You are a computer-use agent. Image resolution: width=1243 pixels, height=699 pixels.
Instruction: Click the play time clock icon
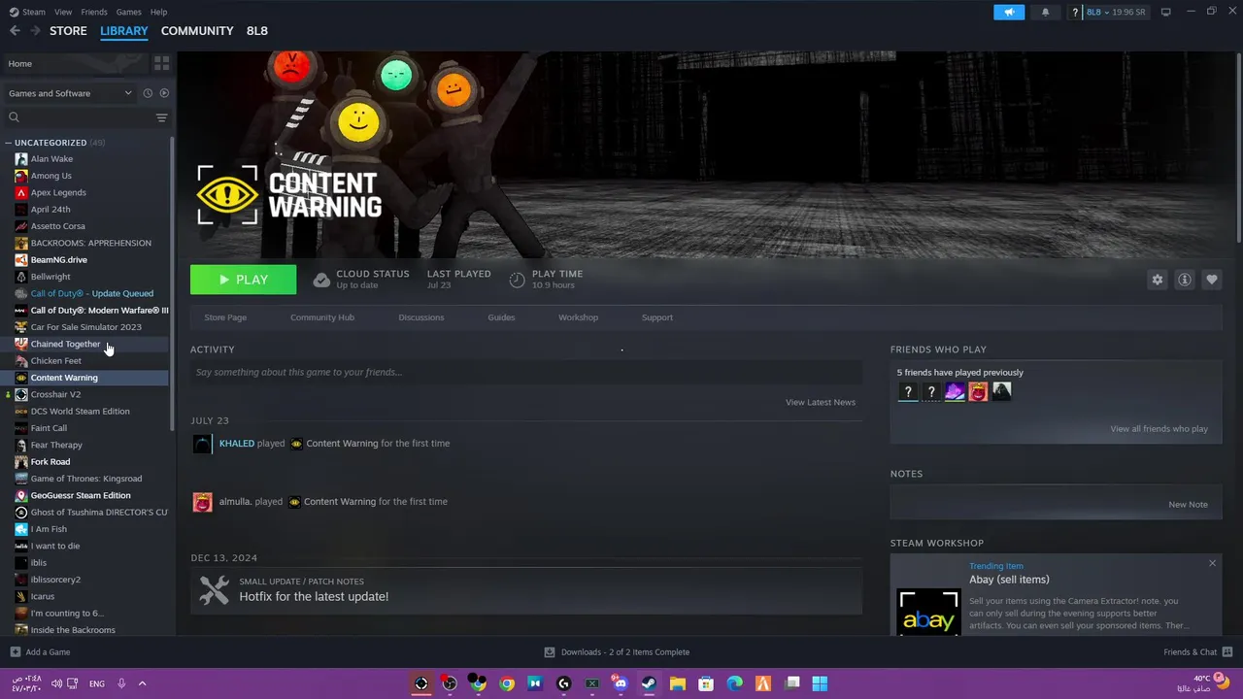[517, 280]
